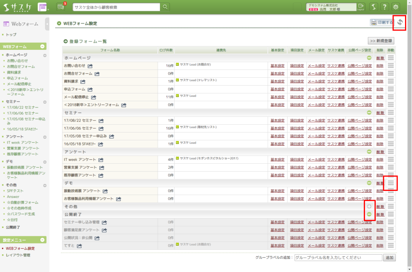The height and width of the screenshot is (272, 412).
Task: Click the 新規登録 button
Action: pos(381,41)
